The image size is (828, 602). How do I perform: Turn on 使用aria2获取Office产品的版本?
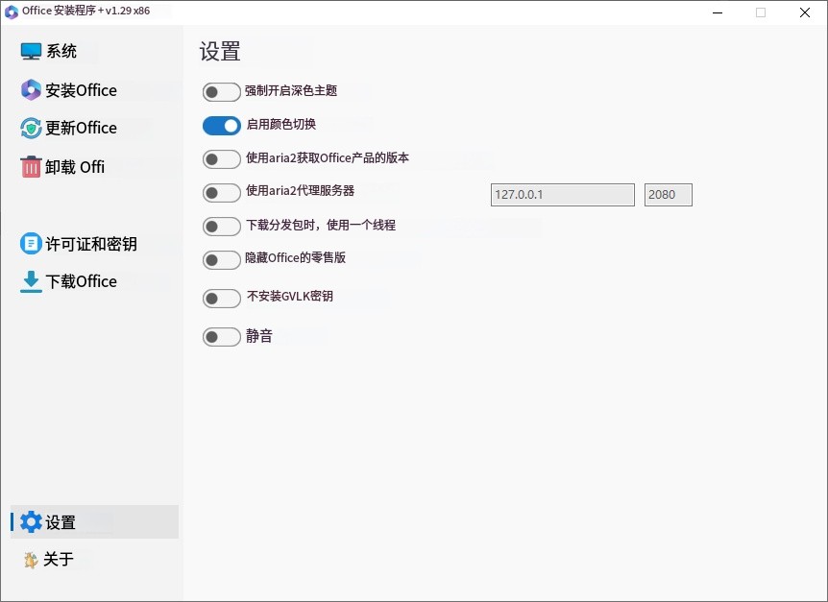(x=221, y=158)
